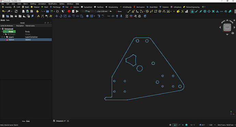The width and height of the screenshot is (236, 127).
Task: Open the File menu
Action: (3, 4)
